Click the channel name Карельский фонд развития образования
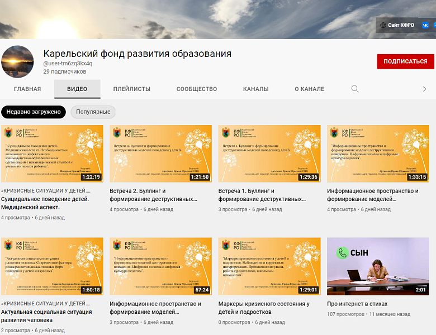The image size is (436, 335). click(138, 54)
